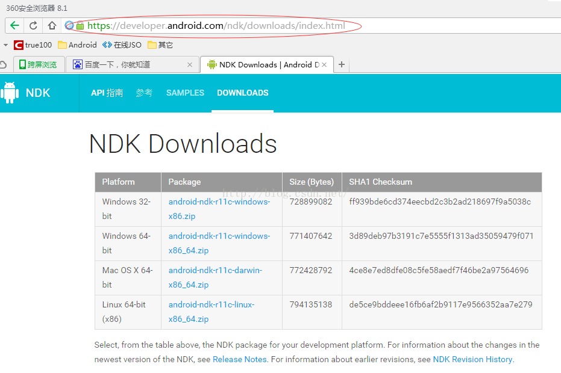
Task: Click the green back arrow button
Action: pos(14,25)
